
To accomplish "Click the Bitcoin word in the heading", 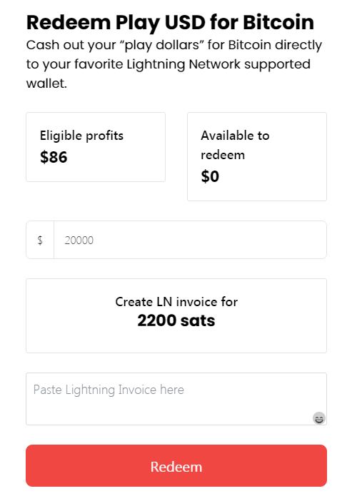I will (x=278, y=22).
